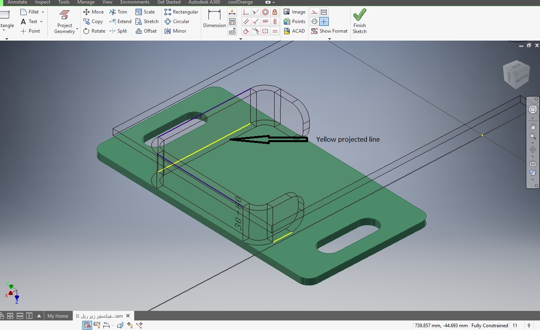Apply the Perpendicular constraint
The height and width of the screenshot is (330, 540).
[256, 21]
